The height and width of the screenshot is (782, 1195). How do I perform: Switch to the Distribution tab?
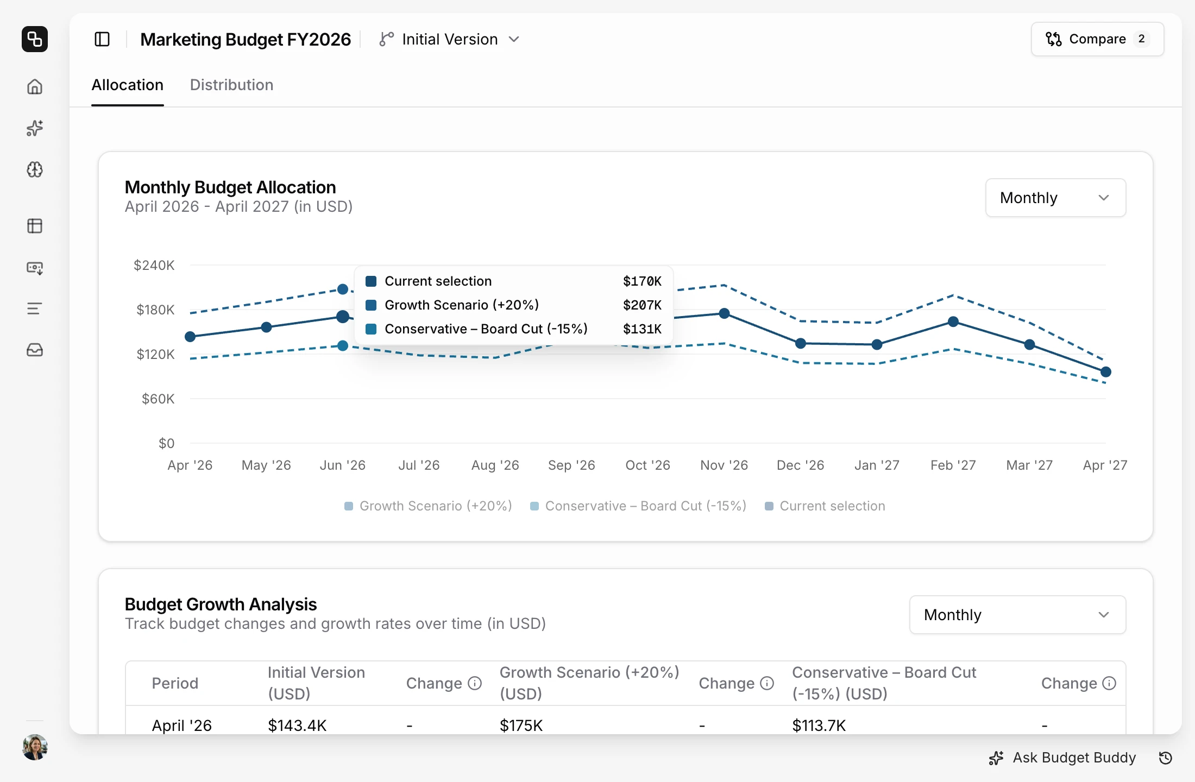pyautogui.click(x=232, y=85)
